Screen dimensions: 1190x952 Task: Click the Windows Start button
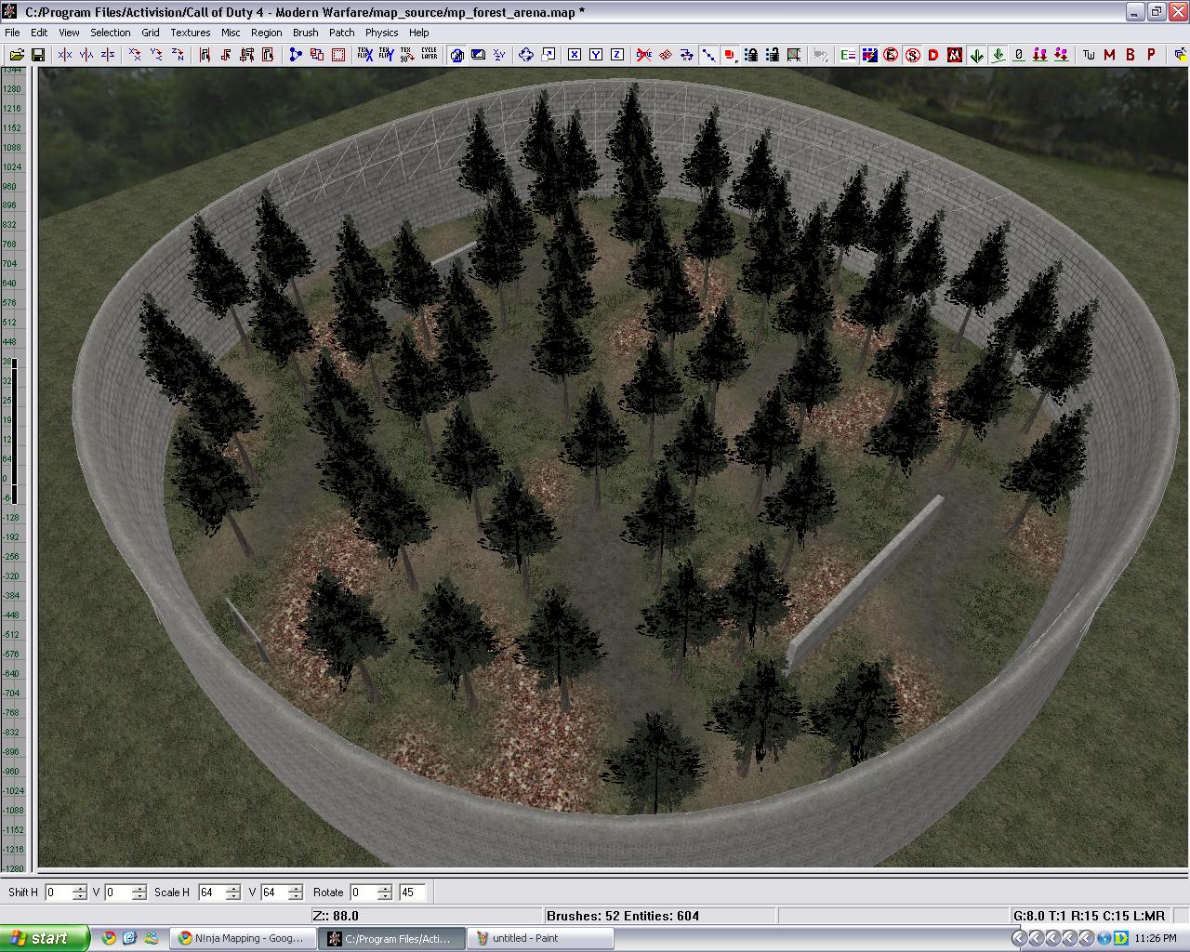(x=45, y=938)
